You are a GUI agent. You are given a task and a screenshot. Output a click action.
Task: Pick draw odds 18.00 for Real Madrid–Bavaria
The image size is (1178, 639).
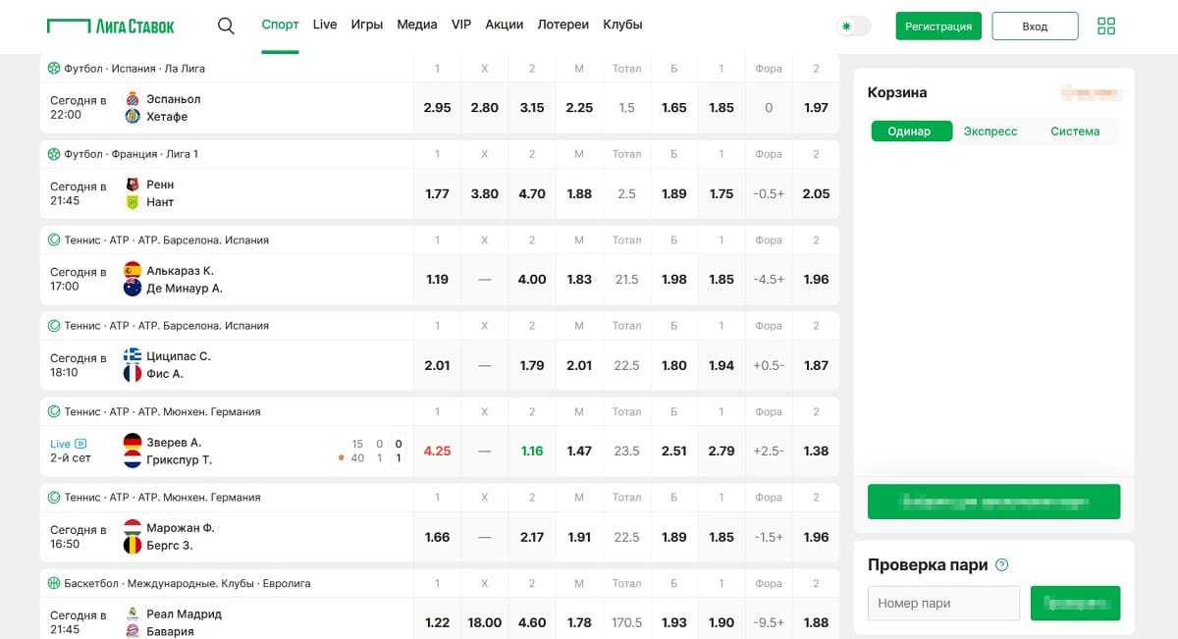pos(485,622)
